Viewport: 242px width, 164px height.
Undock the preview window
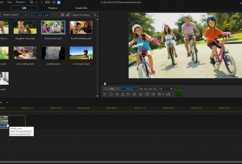coord(168,94)
